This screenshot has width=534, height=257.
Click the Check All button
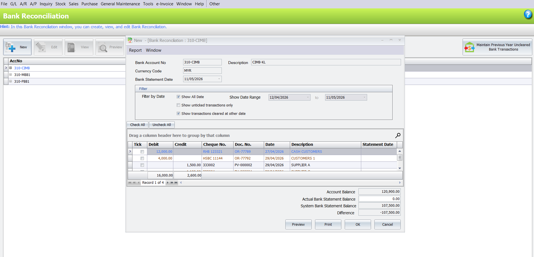(137, 125)
